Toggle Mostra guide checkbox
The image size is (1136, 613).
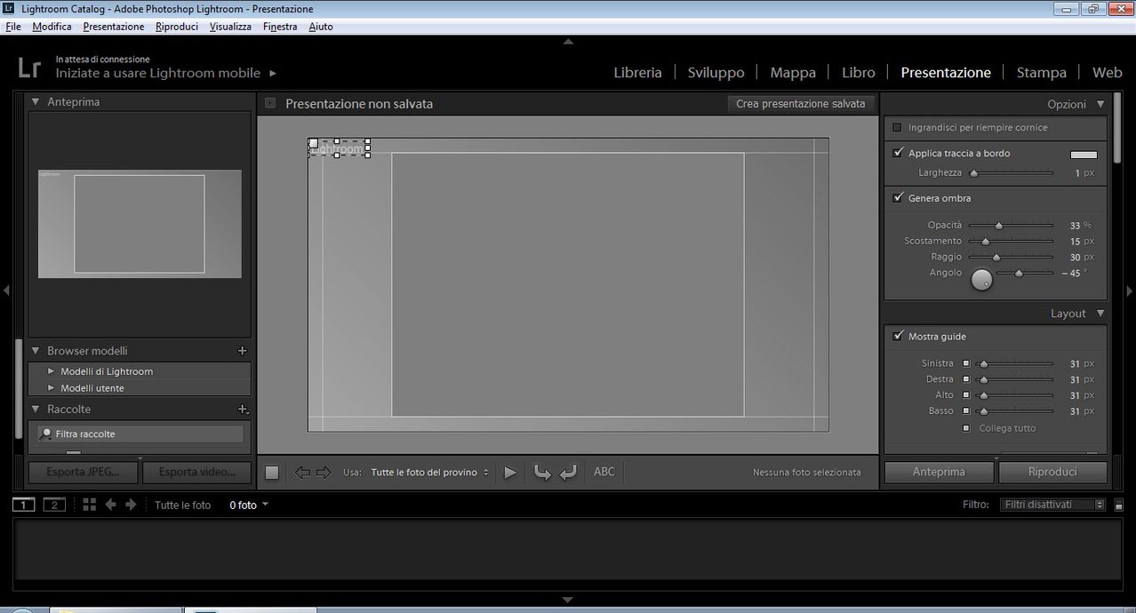pyautogui.click(x=898, y=337)
